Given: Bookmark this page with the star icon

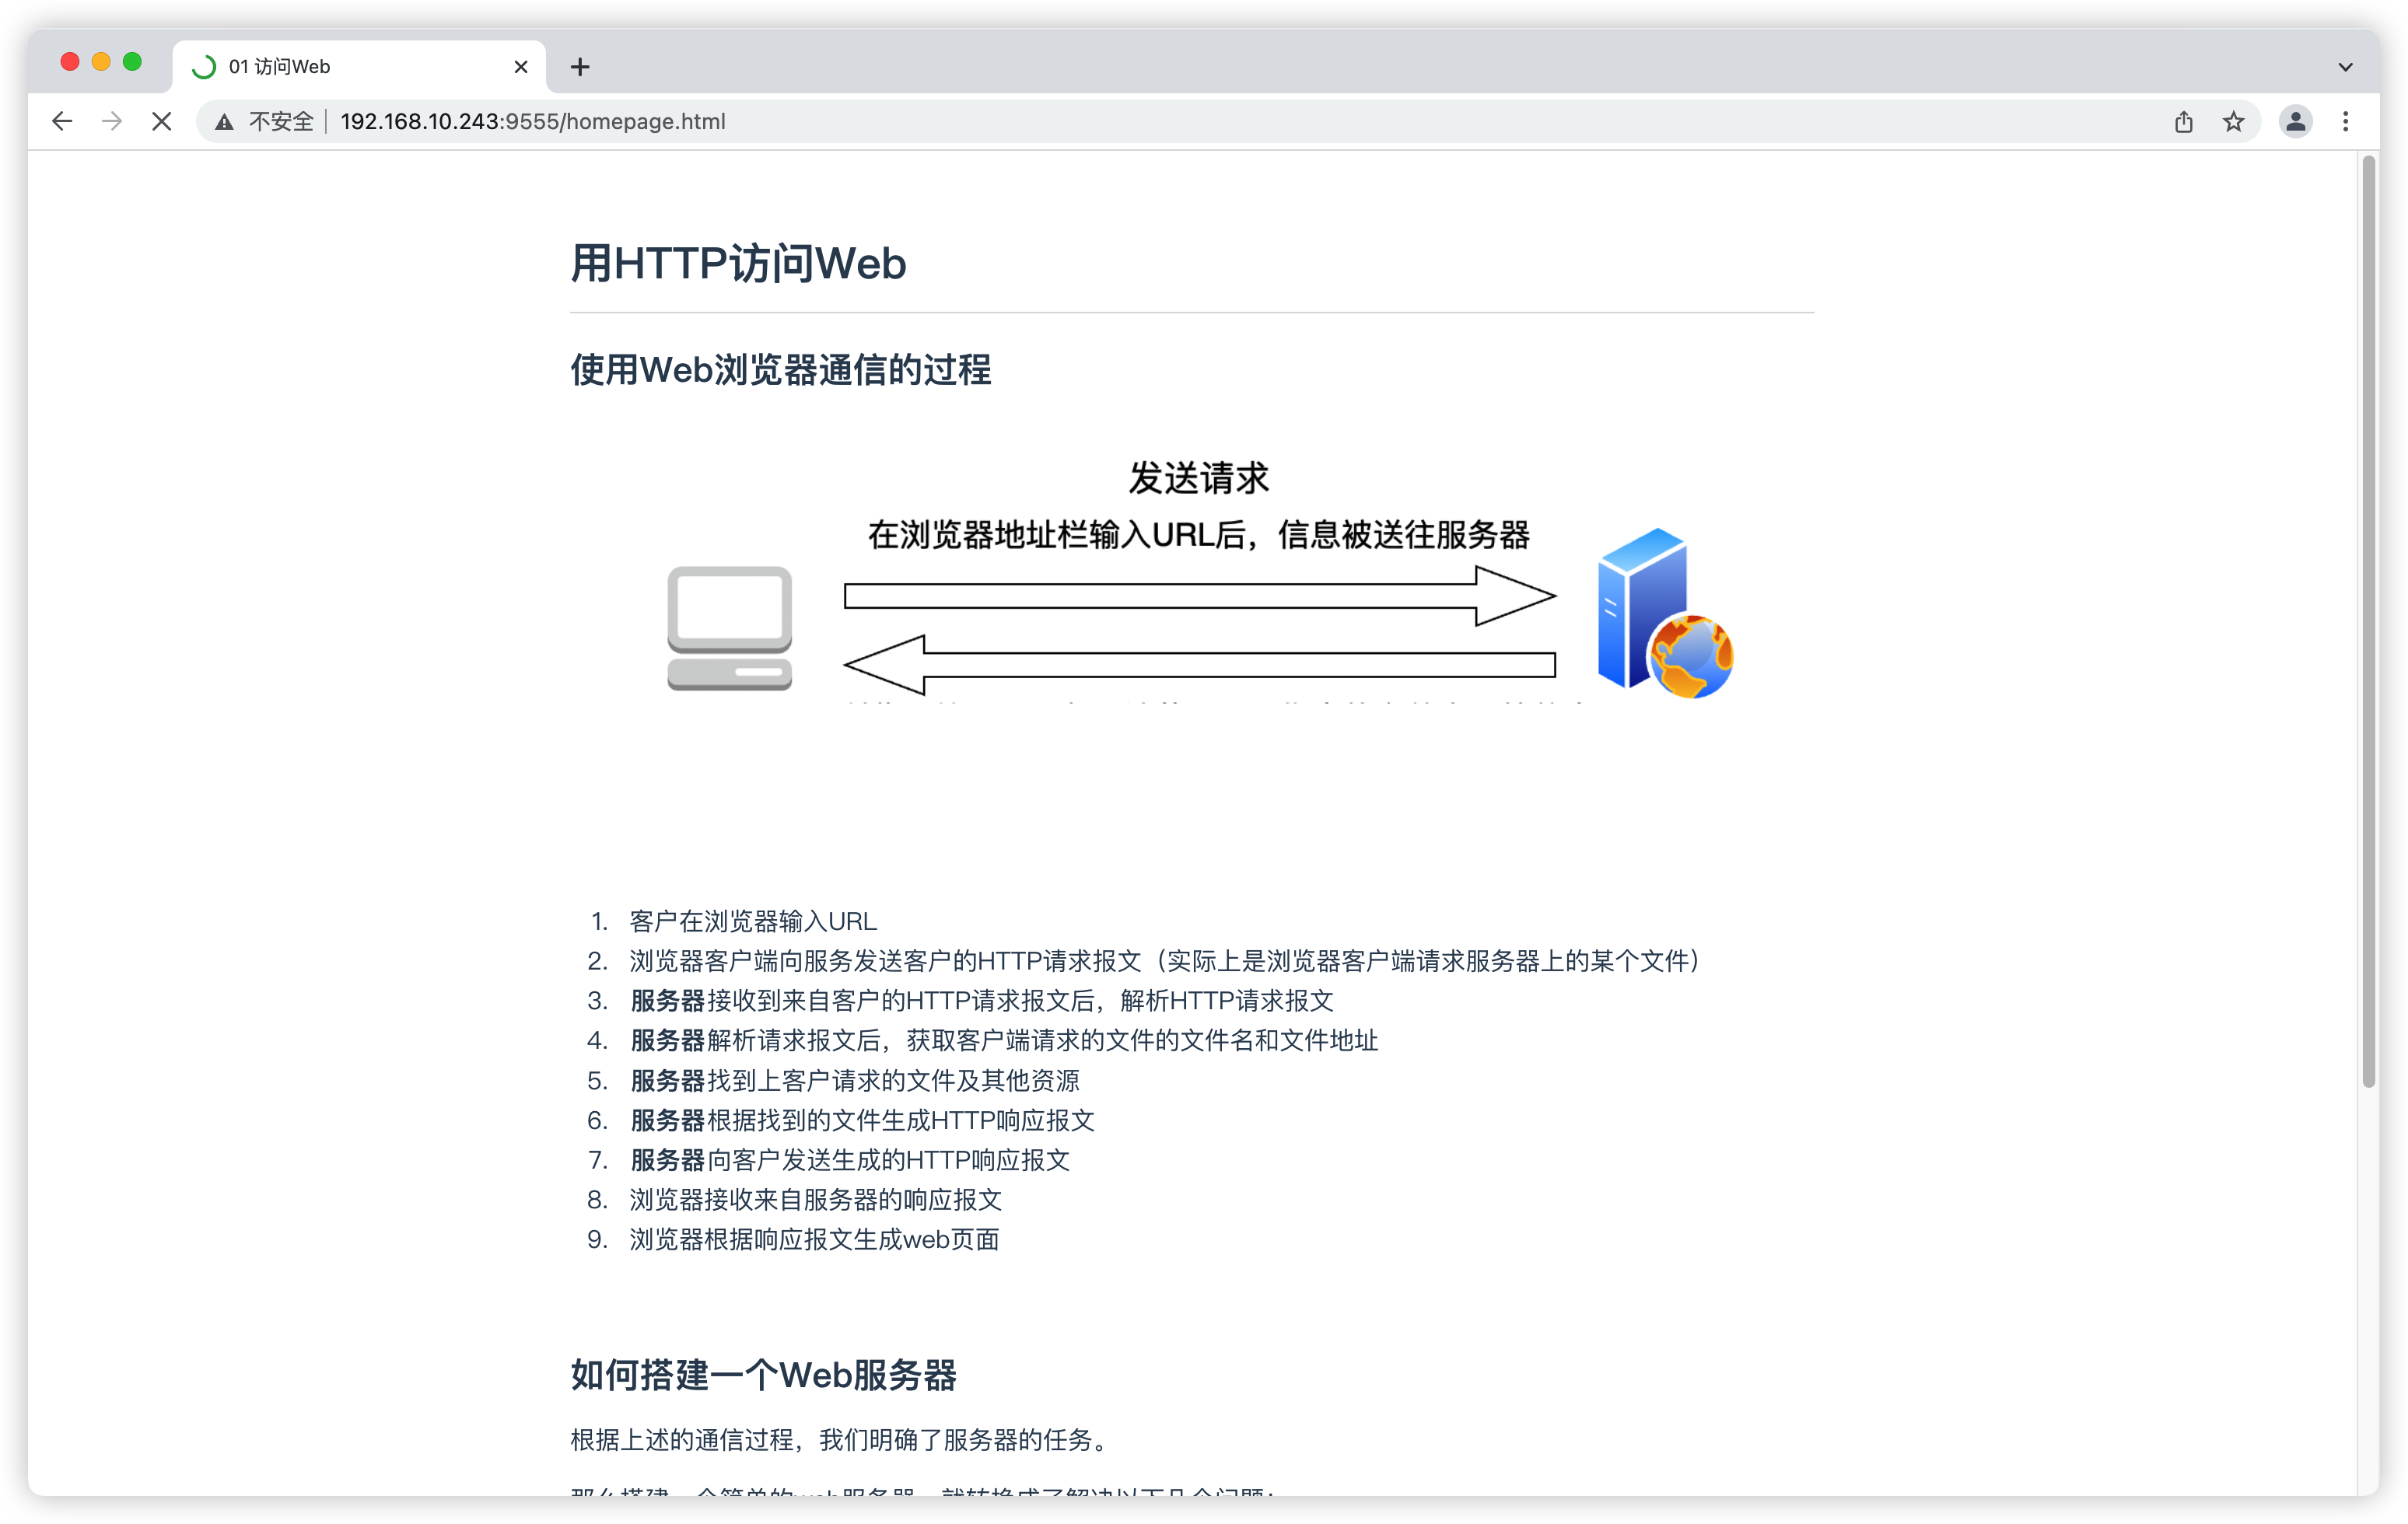Looking at the screenshot, I should [x=2232, y=121].
